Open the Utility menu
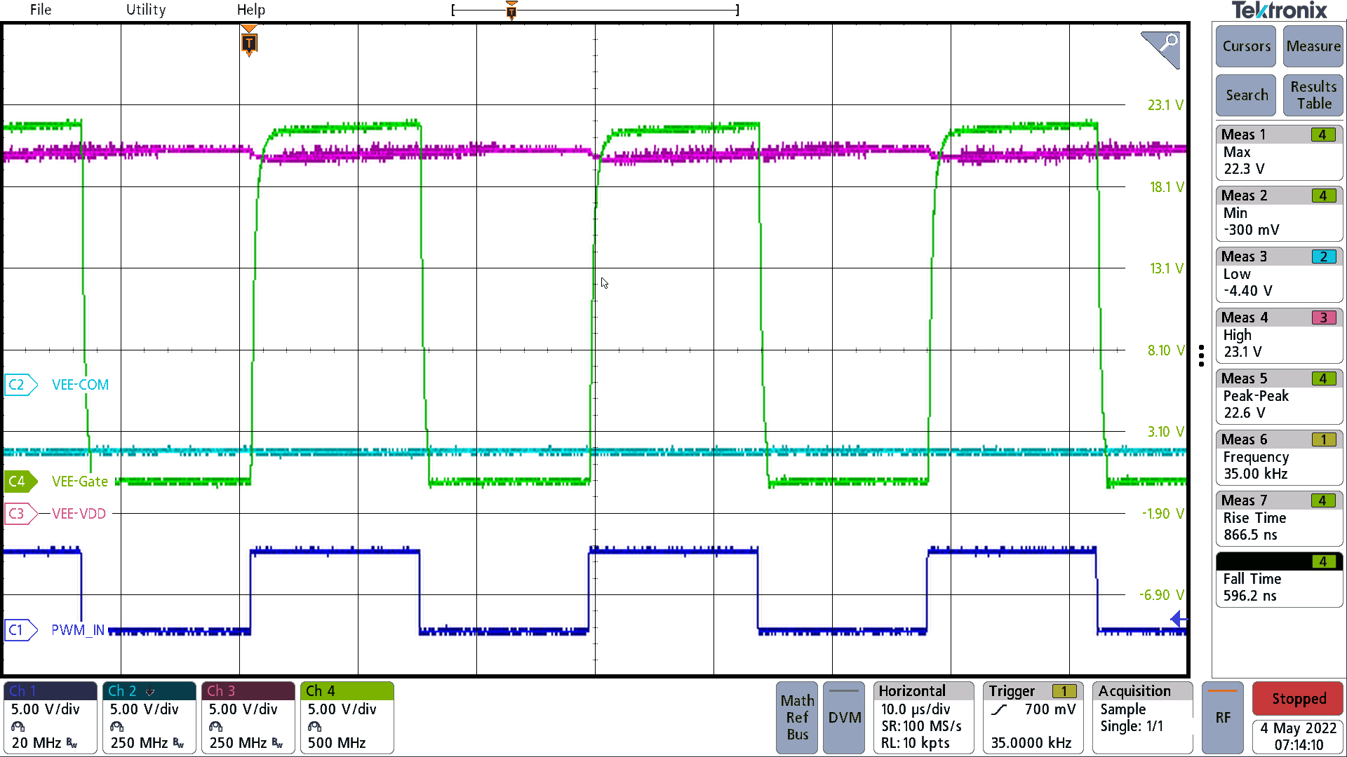 pos(145,10)
